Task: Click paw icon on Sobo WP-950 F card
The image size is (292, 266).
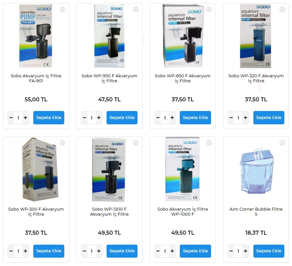Action: point(136,9)
